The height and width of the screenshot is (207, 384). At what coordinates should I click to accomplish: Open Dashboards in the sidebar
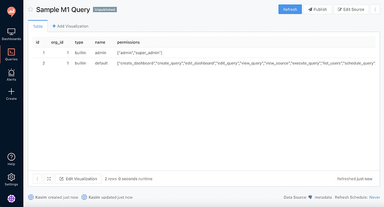[x=11, y=34]
